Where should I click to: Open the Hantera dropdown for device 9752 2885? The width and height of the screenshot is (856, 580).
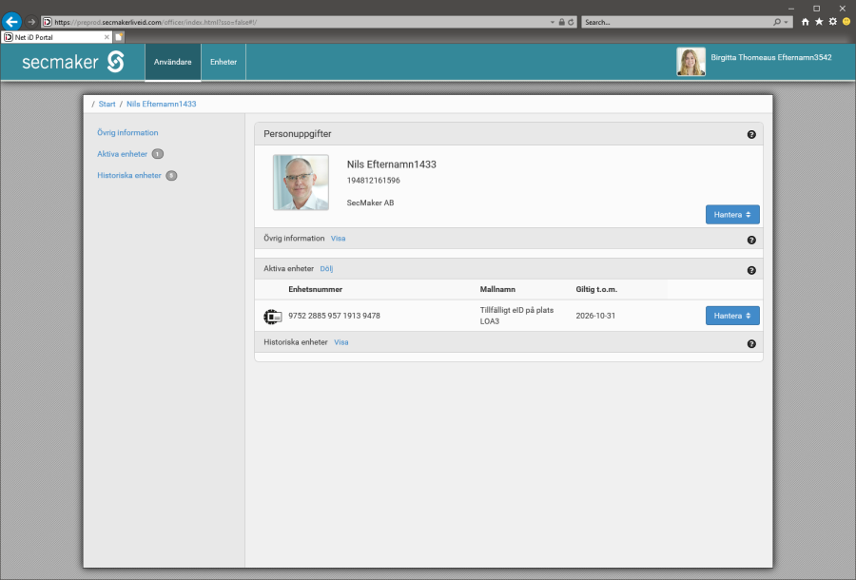click(x=732, y=316)
